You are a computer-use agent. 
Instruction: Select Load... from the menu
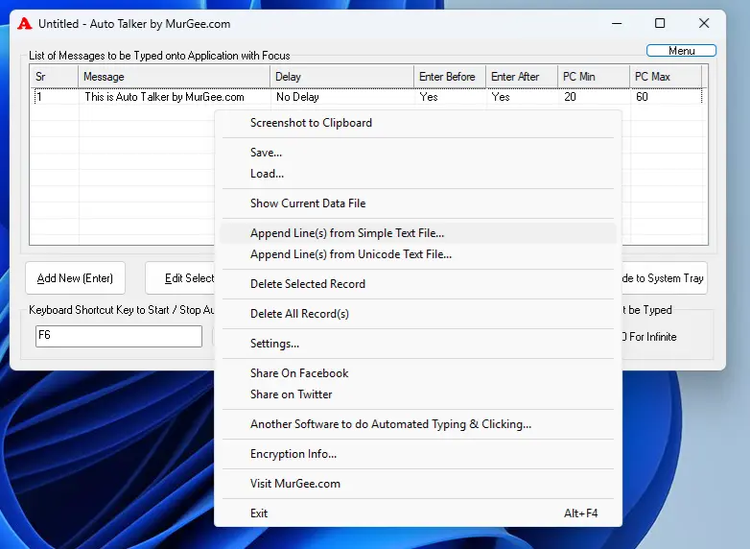[x=418, y=174]
